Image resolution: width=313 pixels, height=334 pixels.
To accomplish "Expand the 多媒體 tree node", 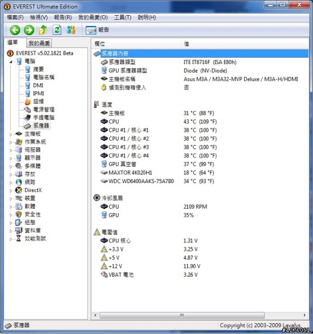I will pos(11,167).
